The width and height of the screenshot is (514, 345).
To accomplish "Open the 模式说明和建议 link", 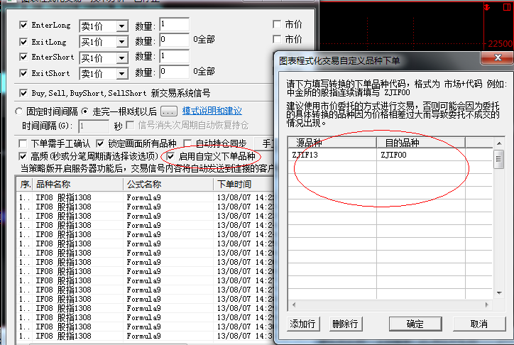I will (212, 111).
